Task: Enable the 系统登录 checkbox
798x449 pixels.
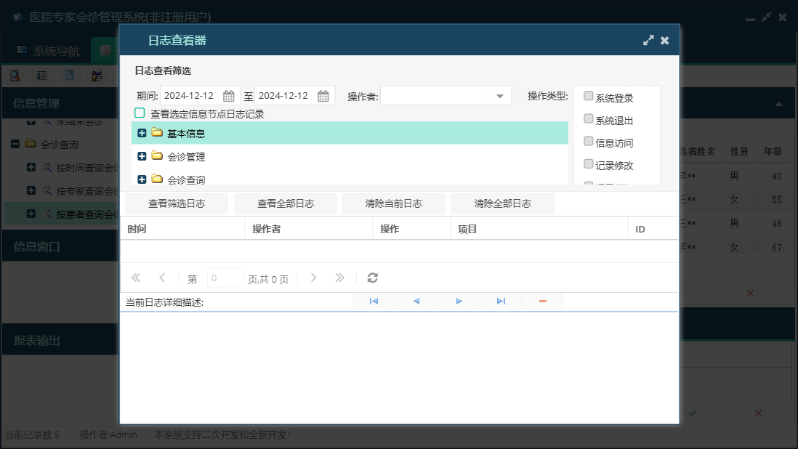Action: pos(589,97)
